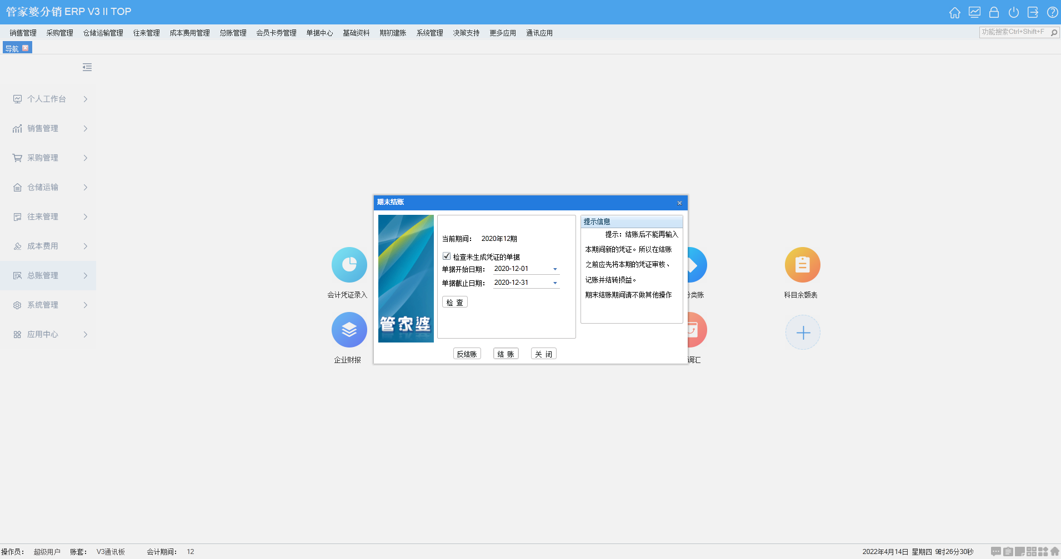Click the 系统管理 gear icon in sidebar

click(17, 305)
